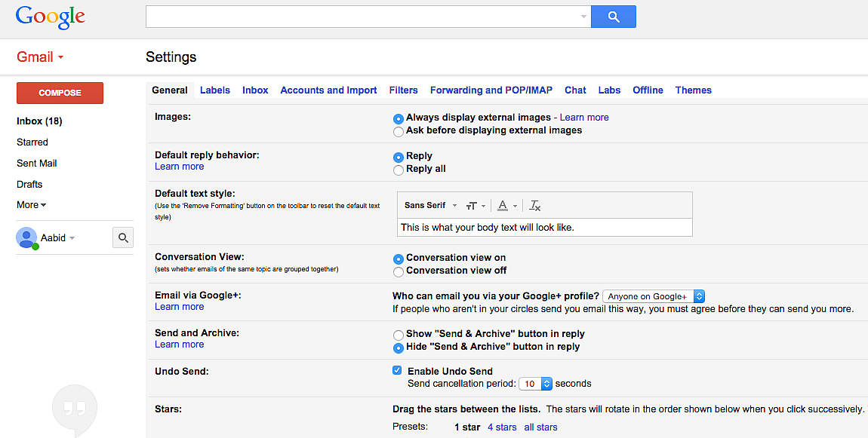Expand the search options arrow
This screenshot has height=438, width=868.
(x=583, y=17)
